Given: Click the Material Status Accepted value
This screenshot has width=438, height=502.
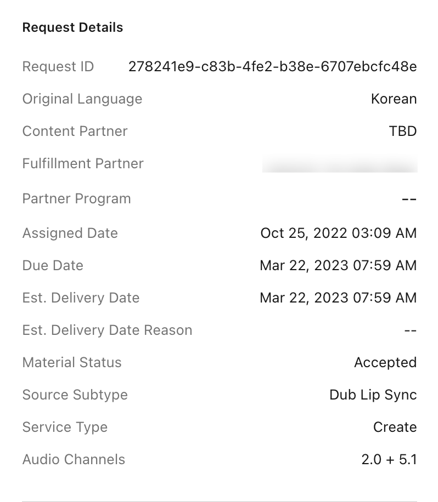Looking at the screenshot, I should (x=385, y=363).
